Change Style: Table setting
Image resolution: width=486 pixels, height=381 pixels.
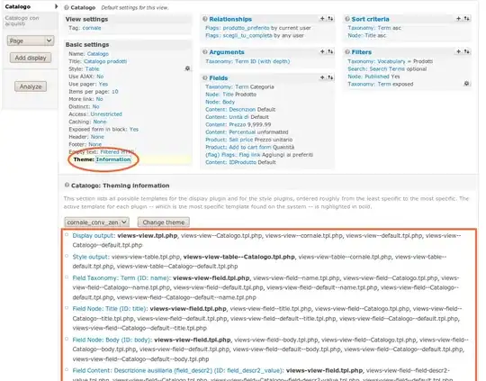coord(93,68)
